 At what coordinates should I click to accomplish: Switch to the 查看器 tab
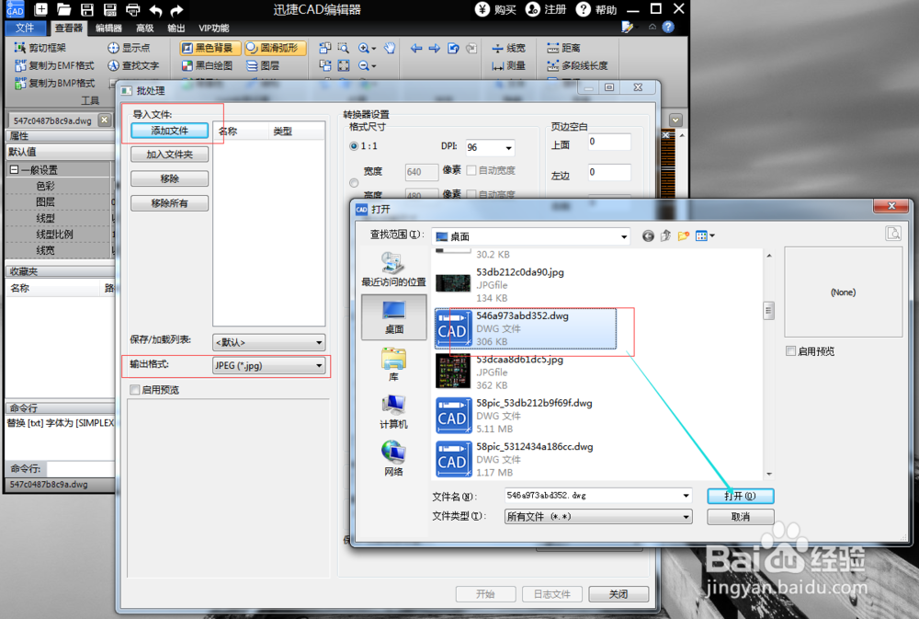click(69, 28)
